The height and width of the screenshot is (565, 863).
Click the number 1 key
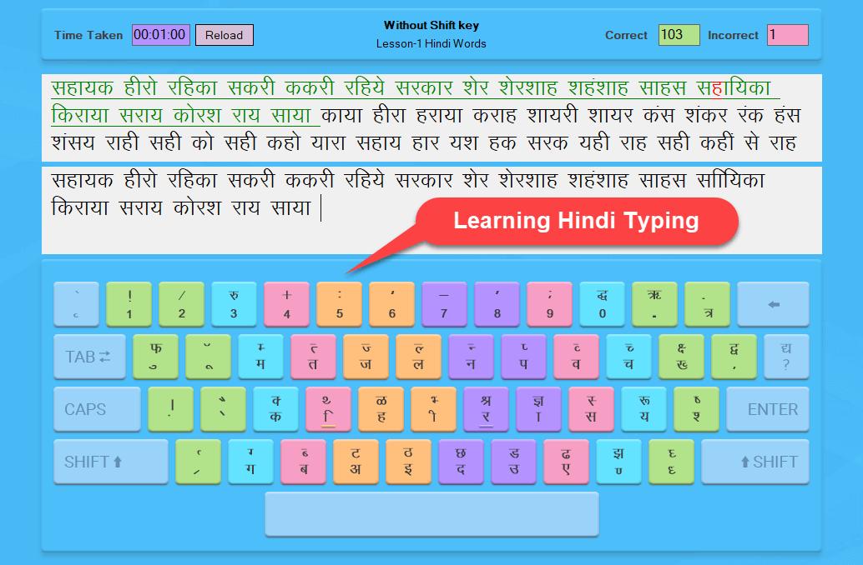click(129, 304)
